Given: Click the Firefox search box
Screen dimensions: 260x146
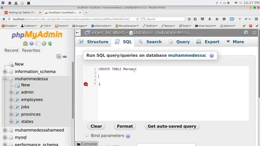Looking at the screenshot, I should 164,19.
